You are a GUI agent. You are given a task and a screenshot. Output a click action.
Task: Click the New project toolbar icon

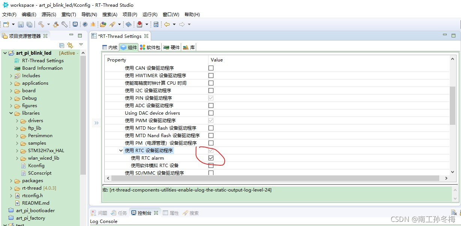coord(6,24)
